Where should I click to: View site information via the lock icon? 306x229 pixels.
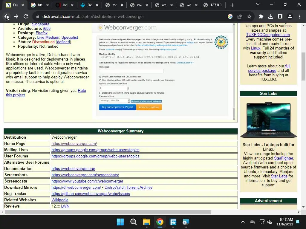pyautogui.click(x=37, y=17)
